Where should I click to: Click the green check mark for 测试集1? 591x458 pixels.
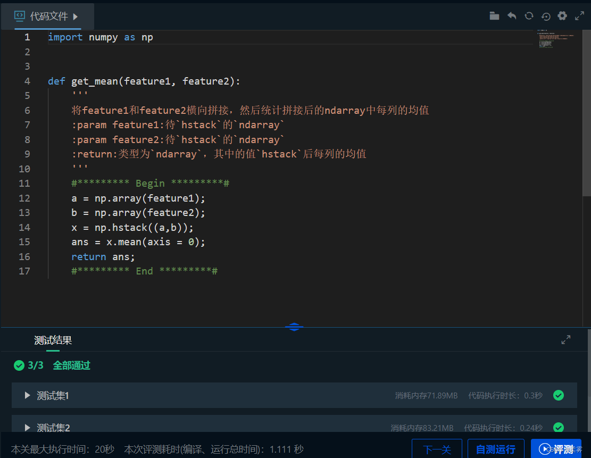(559, 396)
